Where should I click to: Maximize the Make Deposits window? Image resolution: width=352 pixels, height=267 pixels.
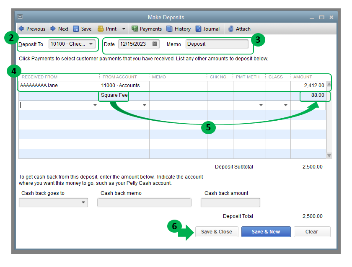(x=321, y=17)
